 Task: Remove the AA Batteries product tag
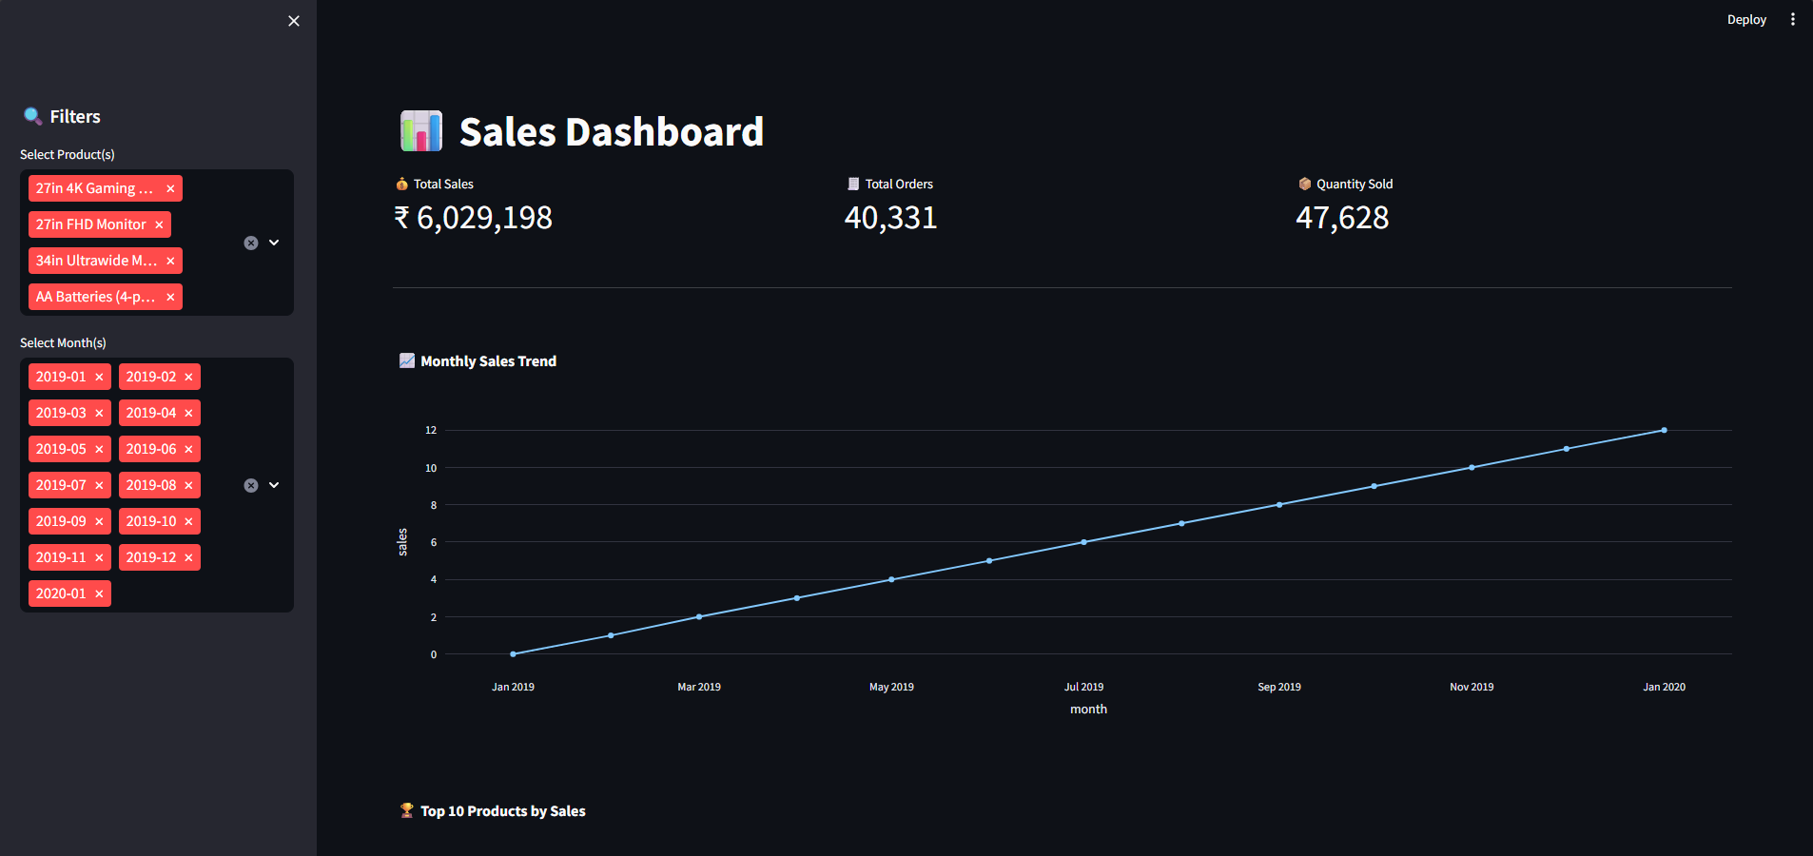tap(170, 297)
